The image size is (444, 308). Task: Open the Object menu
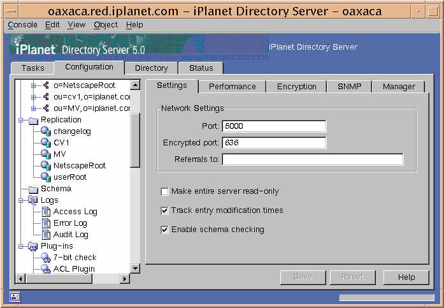coord(106,25)
